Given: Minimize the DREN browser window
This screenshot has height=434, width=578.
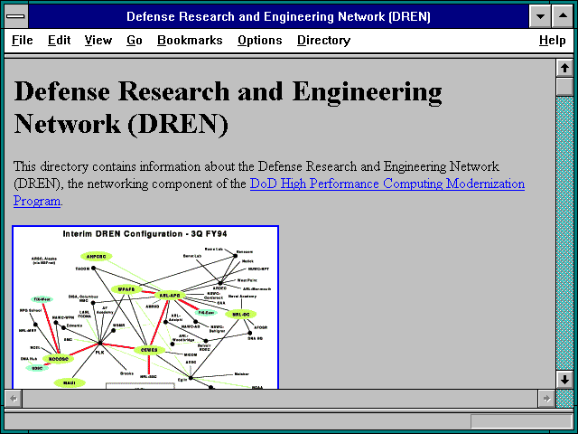Looking at the screenshot, I should (540, 16).
